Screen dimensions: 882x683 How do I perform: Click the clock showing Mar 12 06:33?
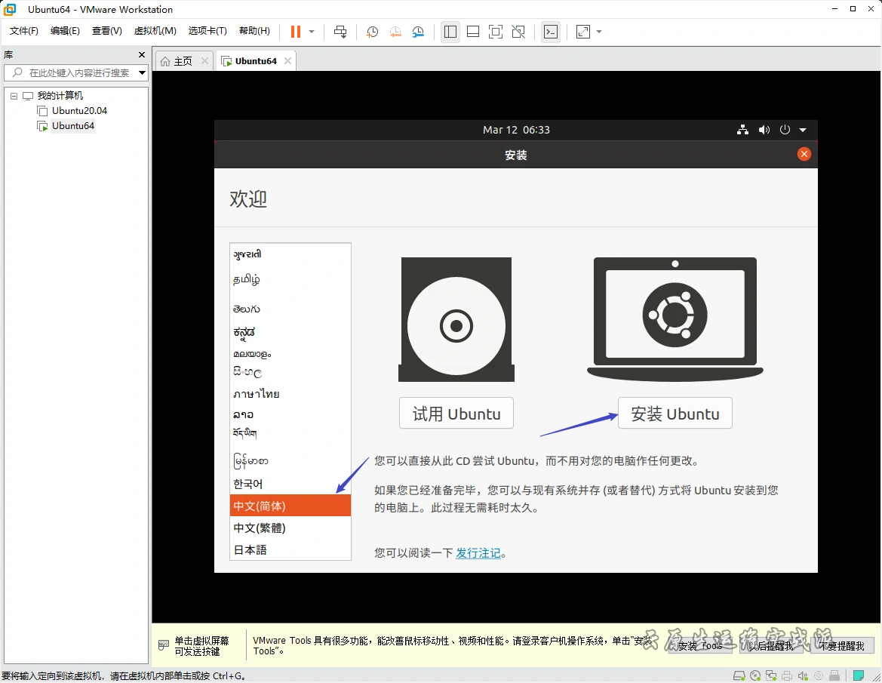point(516,130)
